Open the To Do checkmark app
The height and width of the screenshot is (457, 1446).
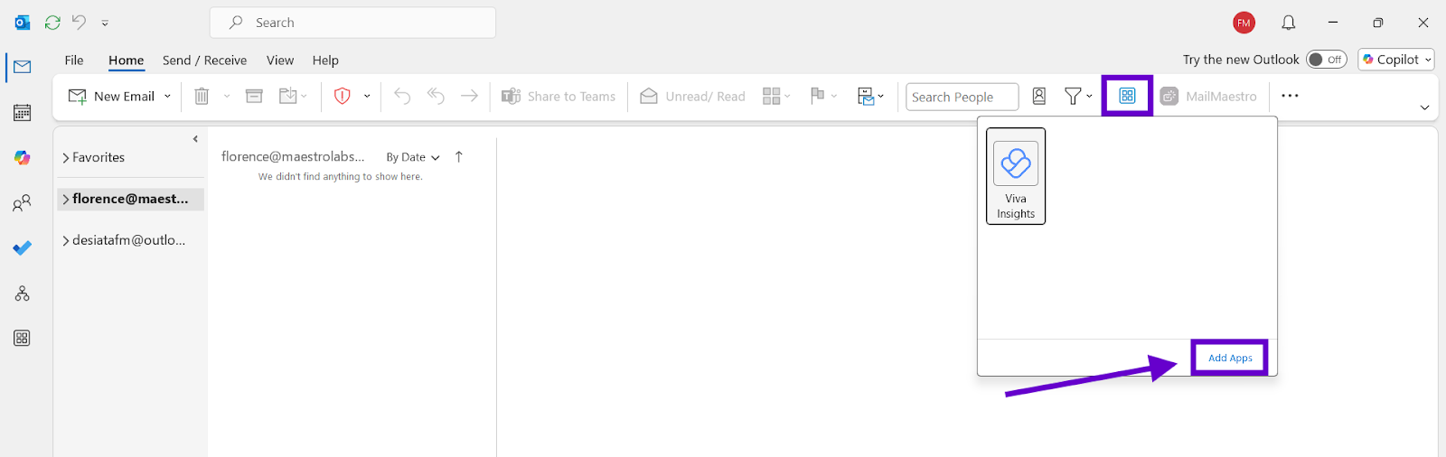point(23,248)
